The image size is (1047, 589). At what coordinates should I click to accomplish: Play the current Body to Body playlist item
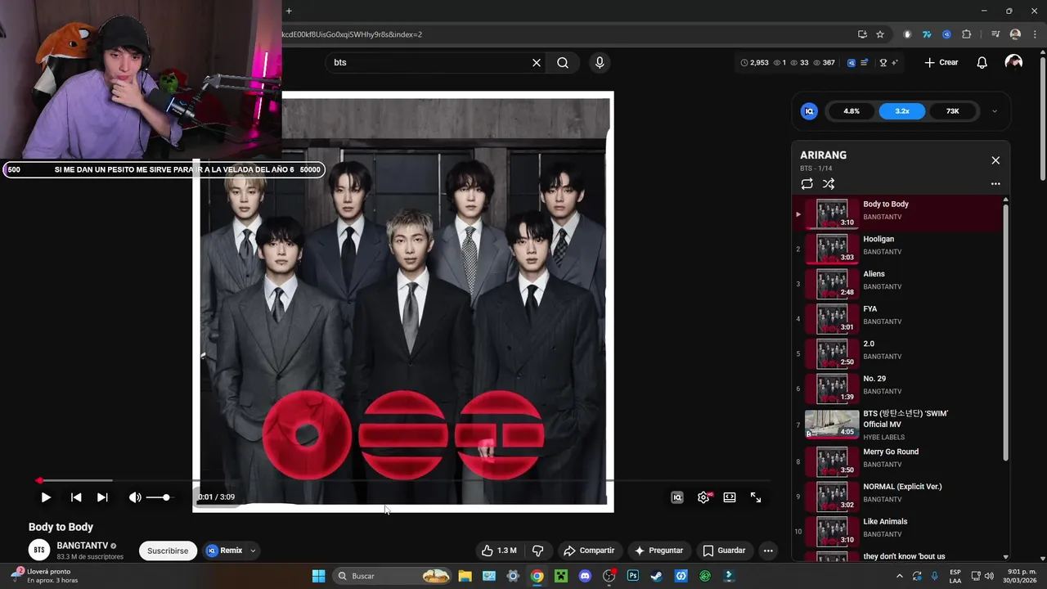(897, 214)
